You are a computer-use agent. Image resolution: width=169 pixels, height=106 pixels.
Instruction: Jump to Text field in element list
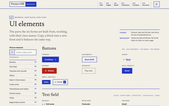(x=23, y=67)
